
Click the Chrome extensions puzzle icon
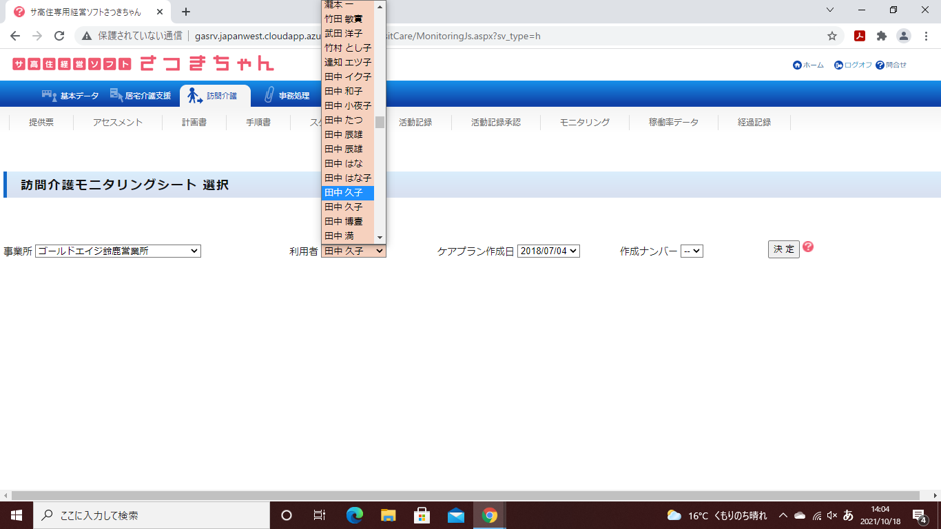tap(881, 36)
